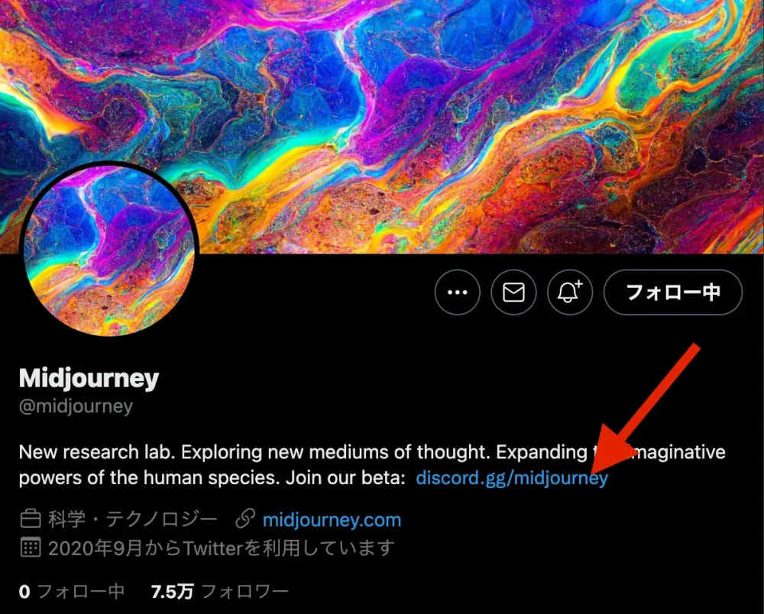Visit the midjourney.com website link
764x614 pixels.
tap(332, 520)
